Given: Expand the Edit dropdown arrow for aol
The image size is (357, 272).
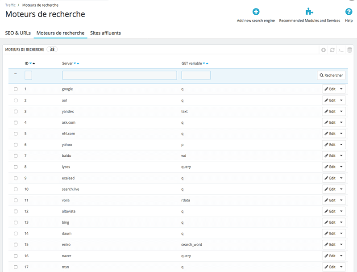Looking at the screenshot, I should [341, 100].
